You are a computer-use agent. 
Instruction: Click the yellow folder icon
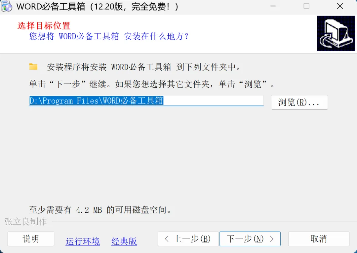[x=33, y=67]
